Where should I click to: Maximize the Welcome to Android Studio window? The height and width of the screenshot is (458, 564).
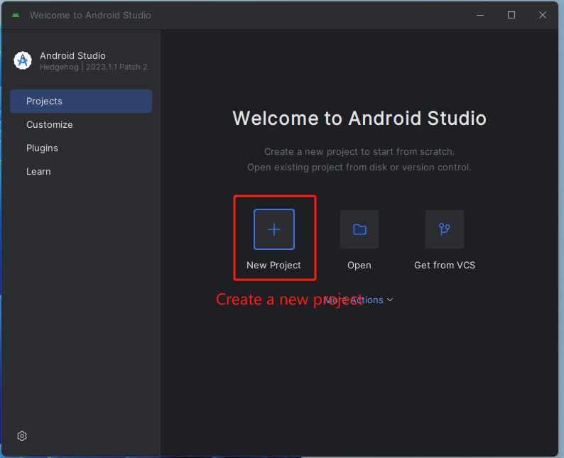click(511, 15)
